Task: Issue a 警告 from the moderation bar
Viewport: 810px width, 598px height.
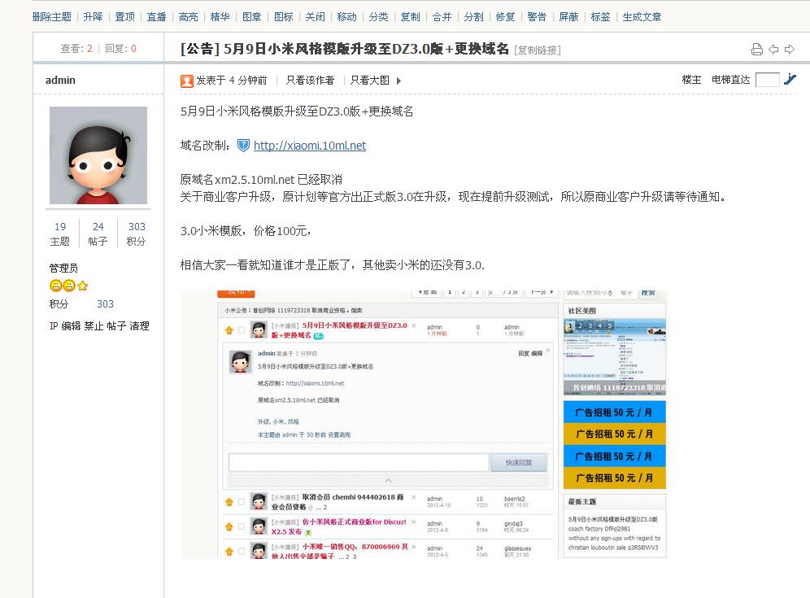Action: [x=537, y=17]
